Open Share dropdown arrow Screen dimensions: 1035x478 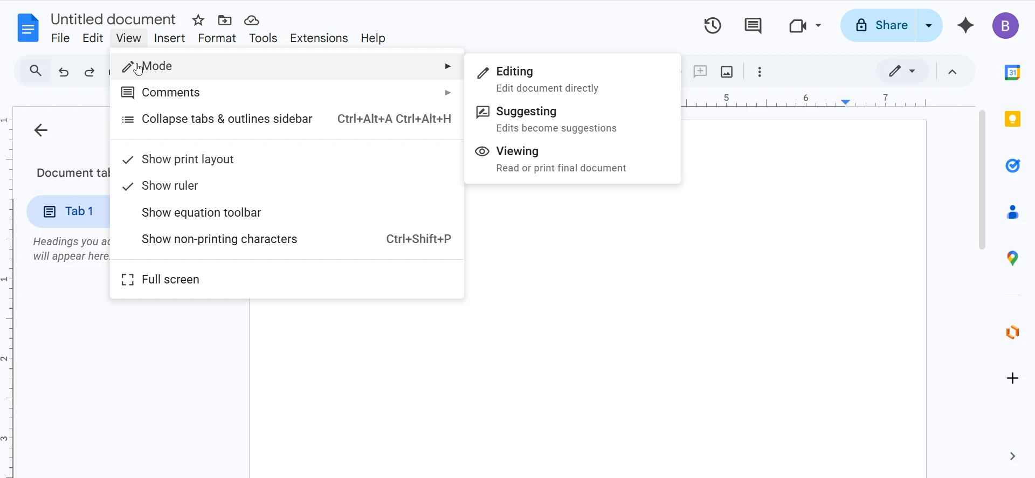929,25
